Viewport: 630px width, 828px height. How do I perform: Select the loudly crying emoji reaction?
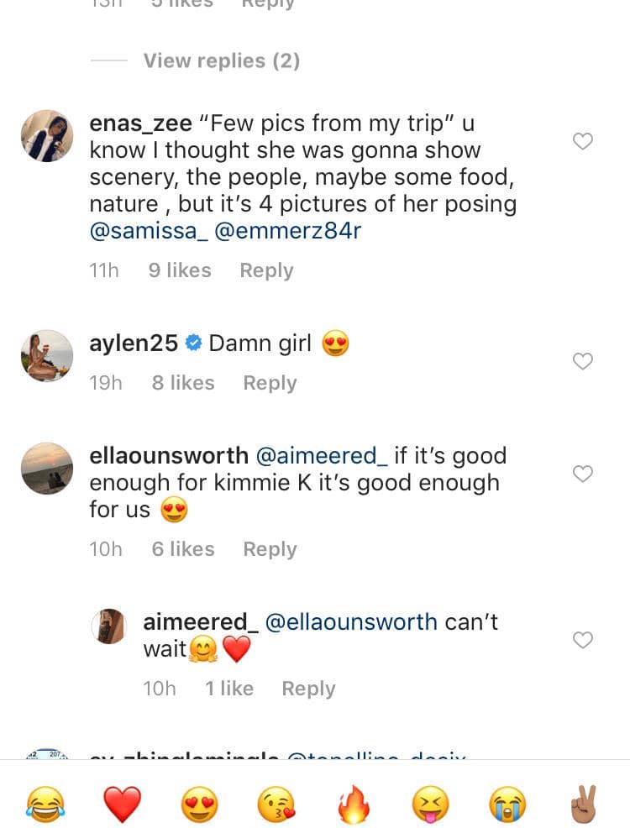508,804
